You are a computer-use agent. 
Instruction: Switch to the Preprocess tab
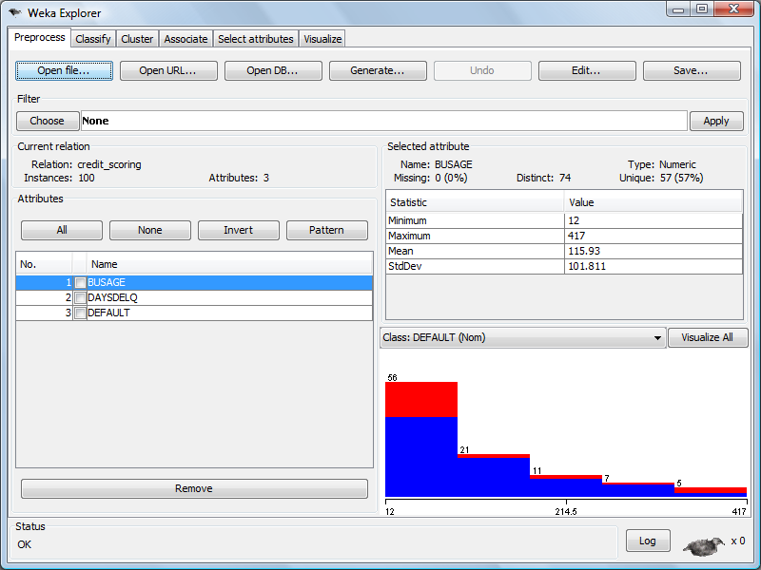[x=39, y=37]
